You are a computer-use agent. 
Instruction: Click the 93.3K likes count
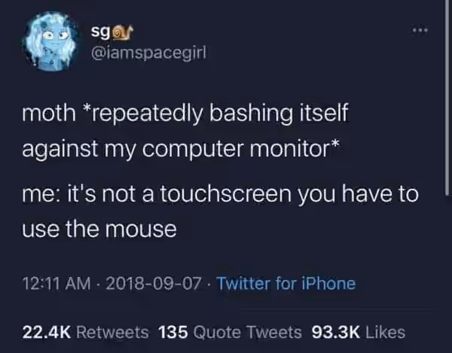336,332
